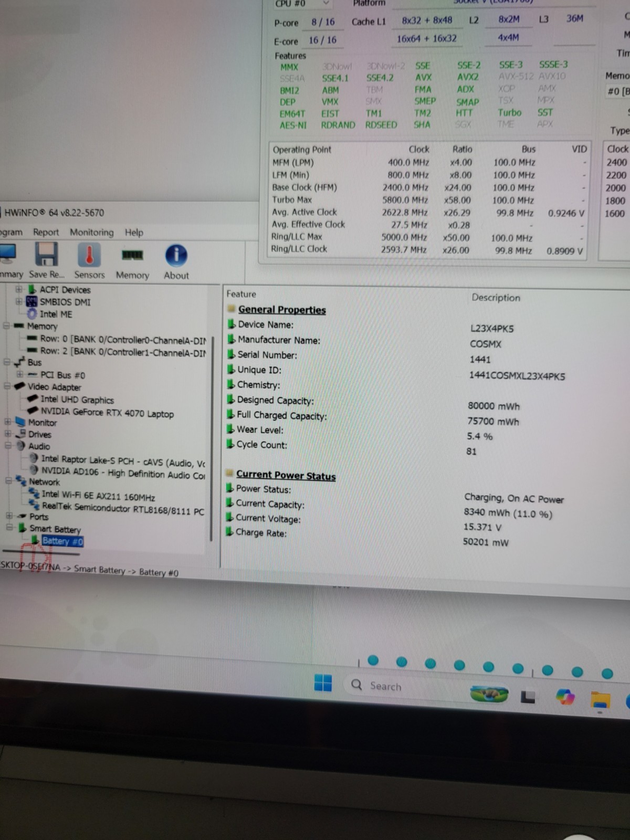Collapse the Network tree node
630x840 pixels.
8,480
